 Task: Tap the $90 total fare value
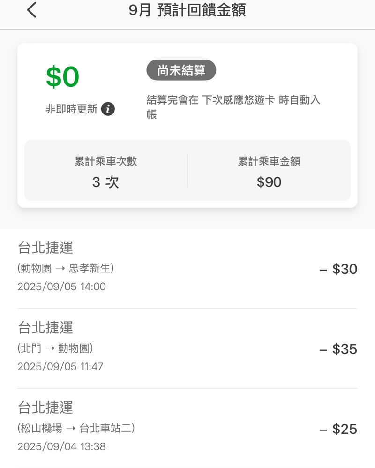click(x=269, y=182)
